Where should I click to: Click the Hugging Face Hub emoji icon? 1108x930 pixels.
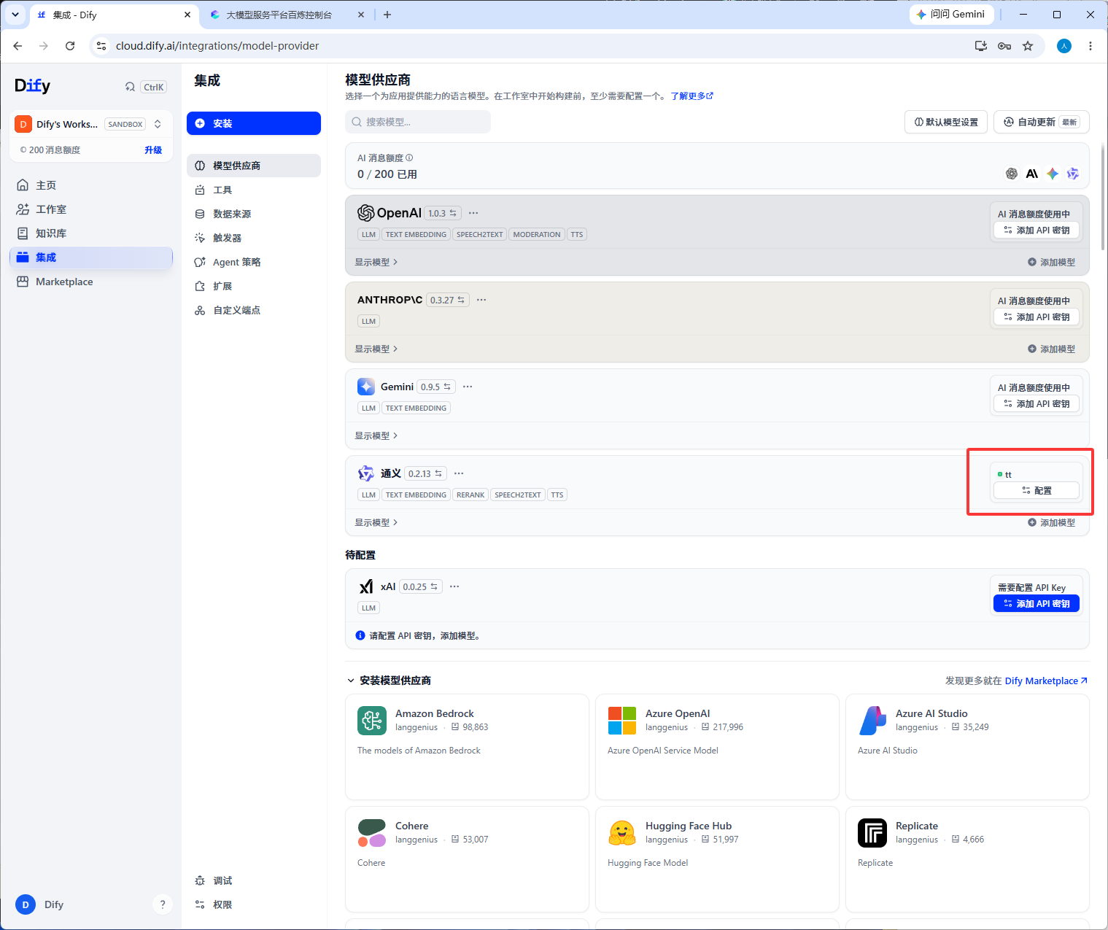(x=622, y=833)
